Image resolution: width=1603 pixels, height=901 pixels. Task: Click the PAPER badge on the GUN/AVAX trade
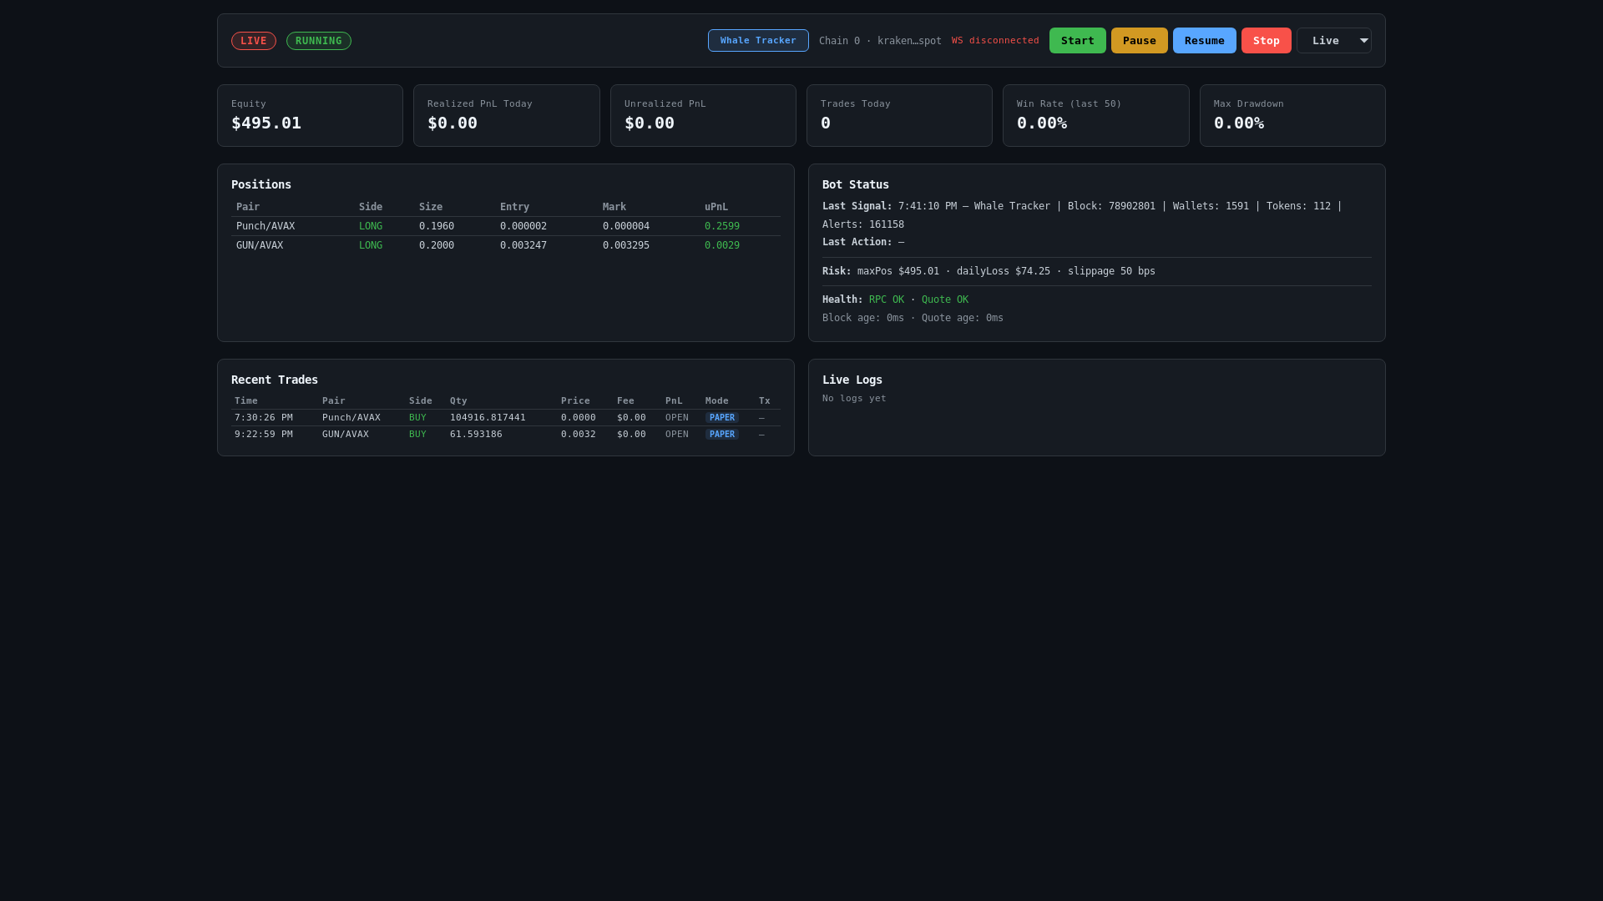(x=722, y=435)
